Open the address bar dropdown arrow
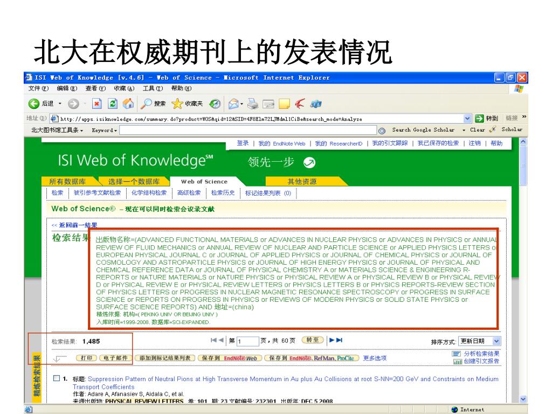552x414 pixels. click(467, 119)
